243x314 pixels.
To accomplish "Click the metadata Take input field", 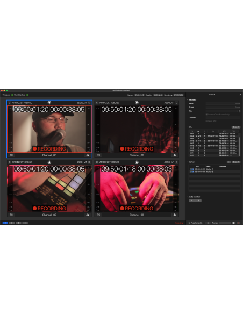I will tap(222, 111).
